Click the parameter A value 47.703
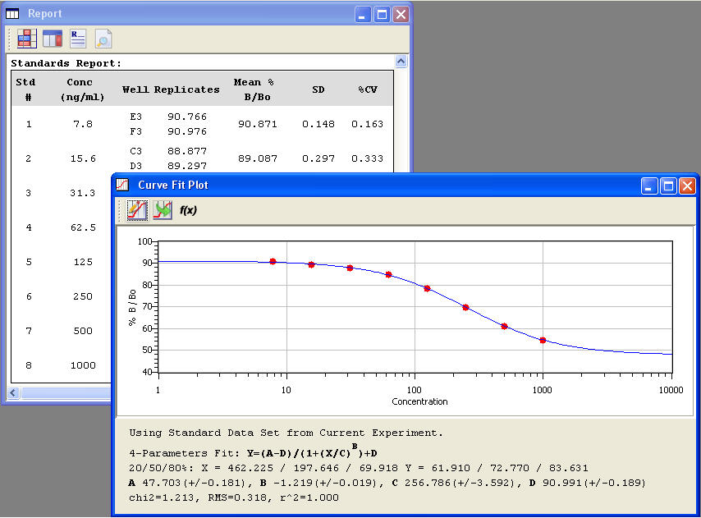Viewport: 701px width, 518px height. [x=162, y=483]
